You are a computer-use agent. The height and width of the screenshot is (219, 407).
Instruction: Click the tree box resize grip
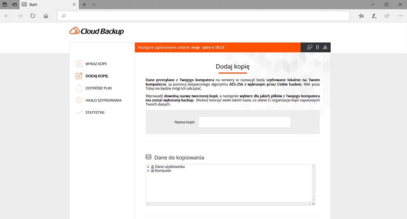coord(313,203)
